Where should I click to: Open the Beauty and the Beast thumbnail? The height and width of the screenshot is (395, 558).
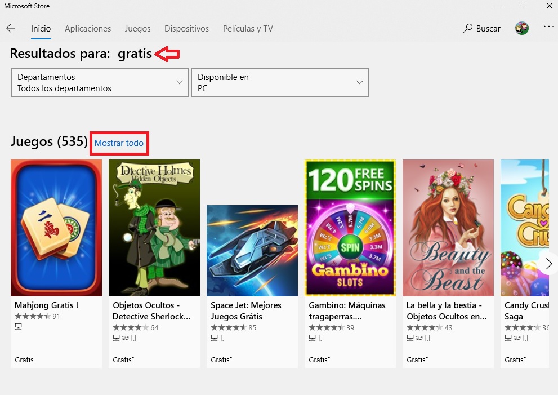[x=448, y=228]
